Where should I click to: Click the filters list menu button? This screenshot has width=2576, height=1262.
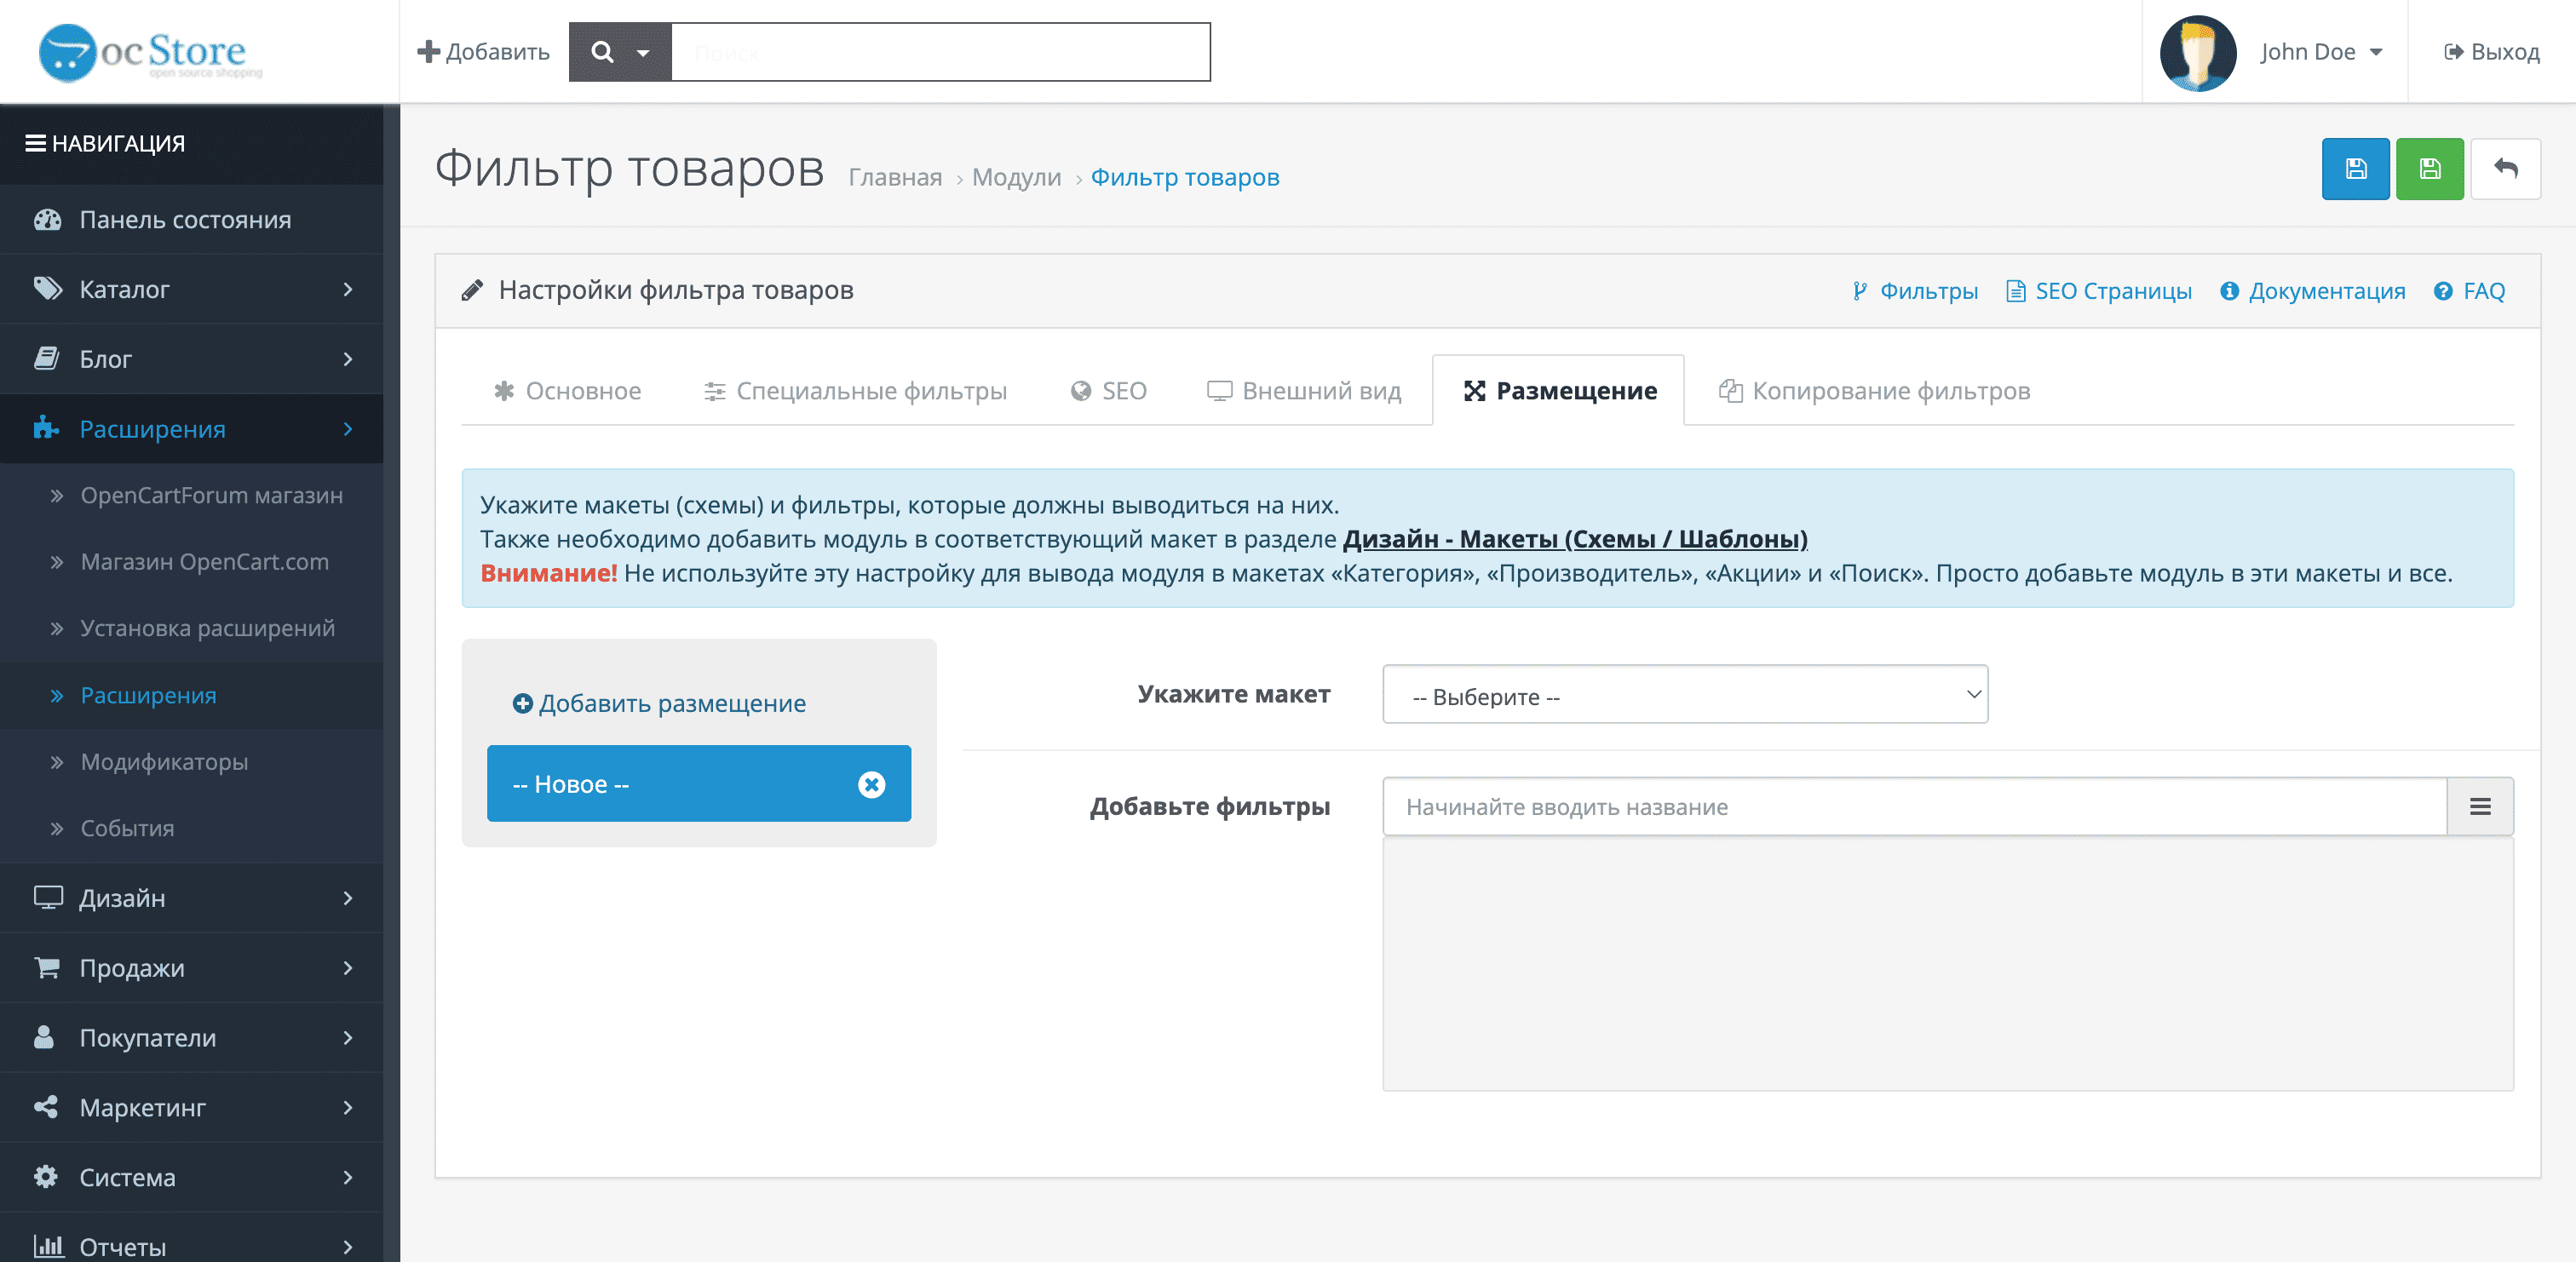click(x=2480, y=807)
